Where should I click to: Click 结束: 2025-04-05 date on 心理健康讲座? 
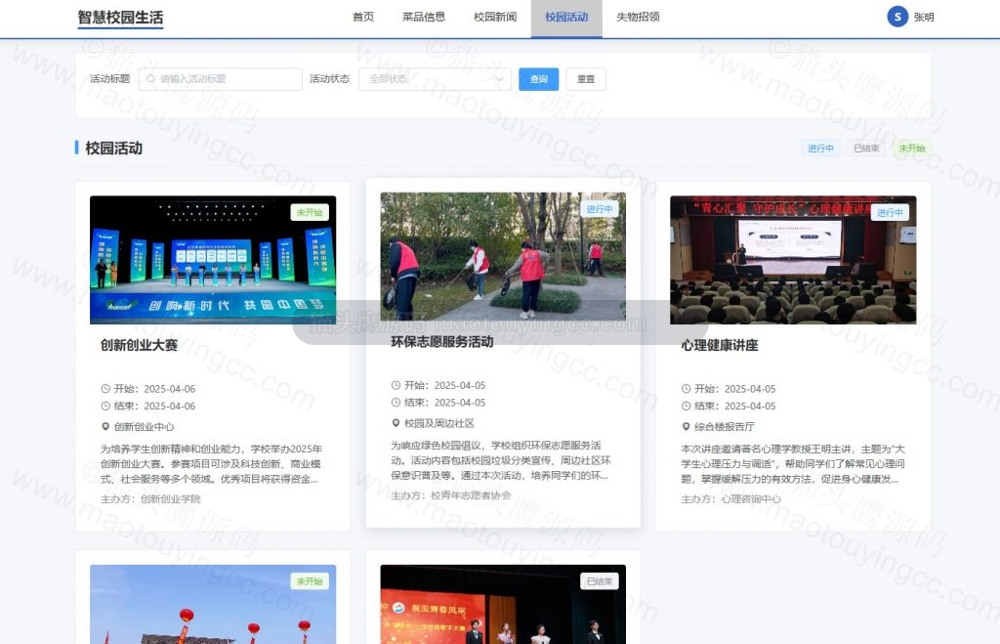click(x=734, y=406)
